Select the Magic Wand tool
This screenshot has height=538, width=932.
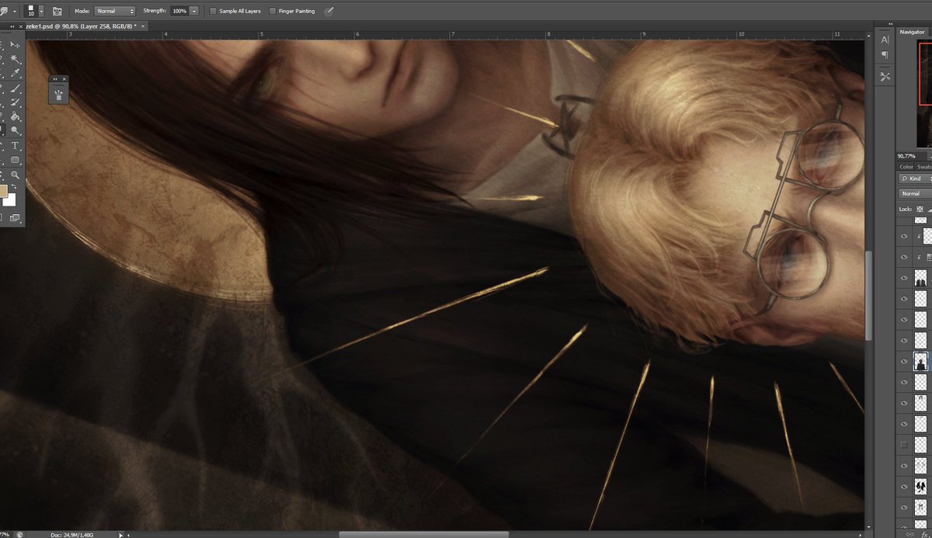tap(15, 58)
